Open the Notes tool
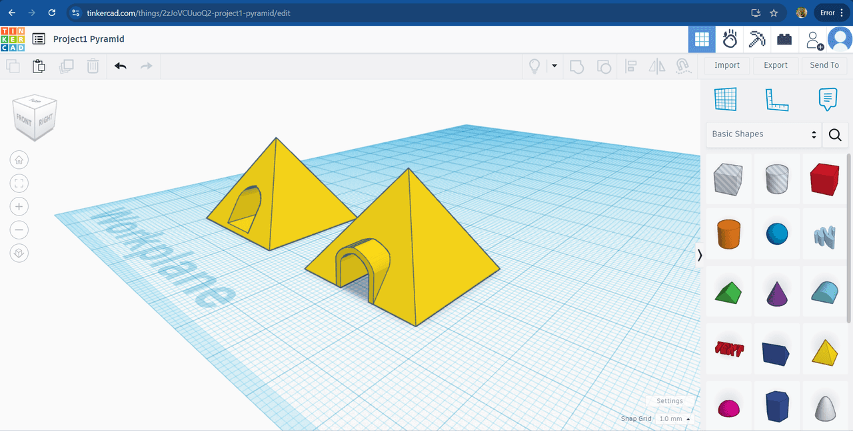Viewport: 853px width, 431px height. click(x=827, y=99)
